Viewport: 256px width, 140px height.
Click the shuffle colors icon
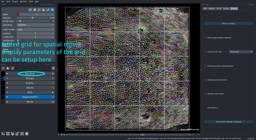click(30, 10)
